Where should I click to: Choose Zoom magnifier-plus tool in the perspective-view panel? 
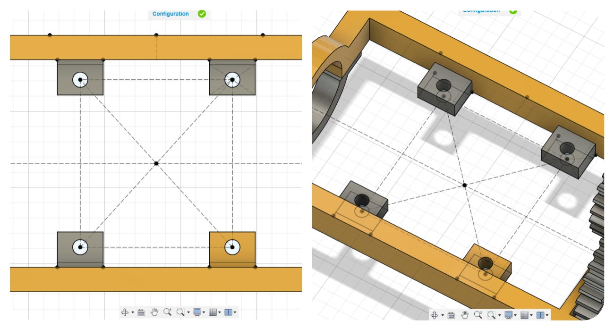[x=478, y=315]
